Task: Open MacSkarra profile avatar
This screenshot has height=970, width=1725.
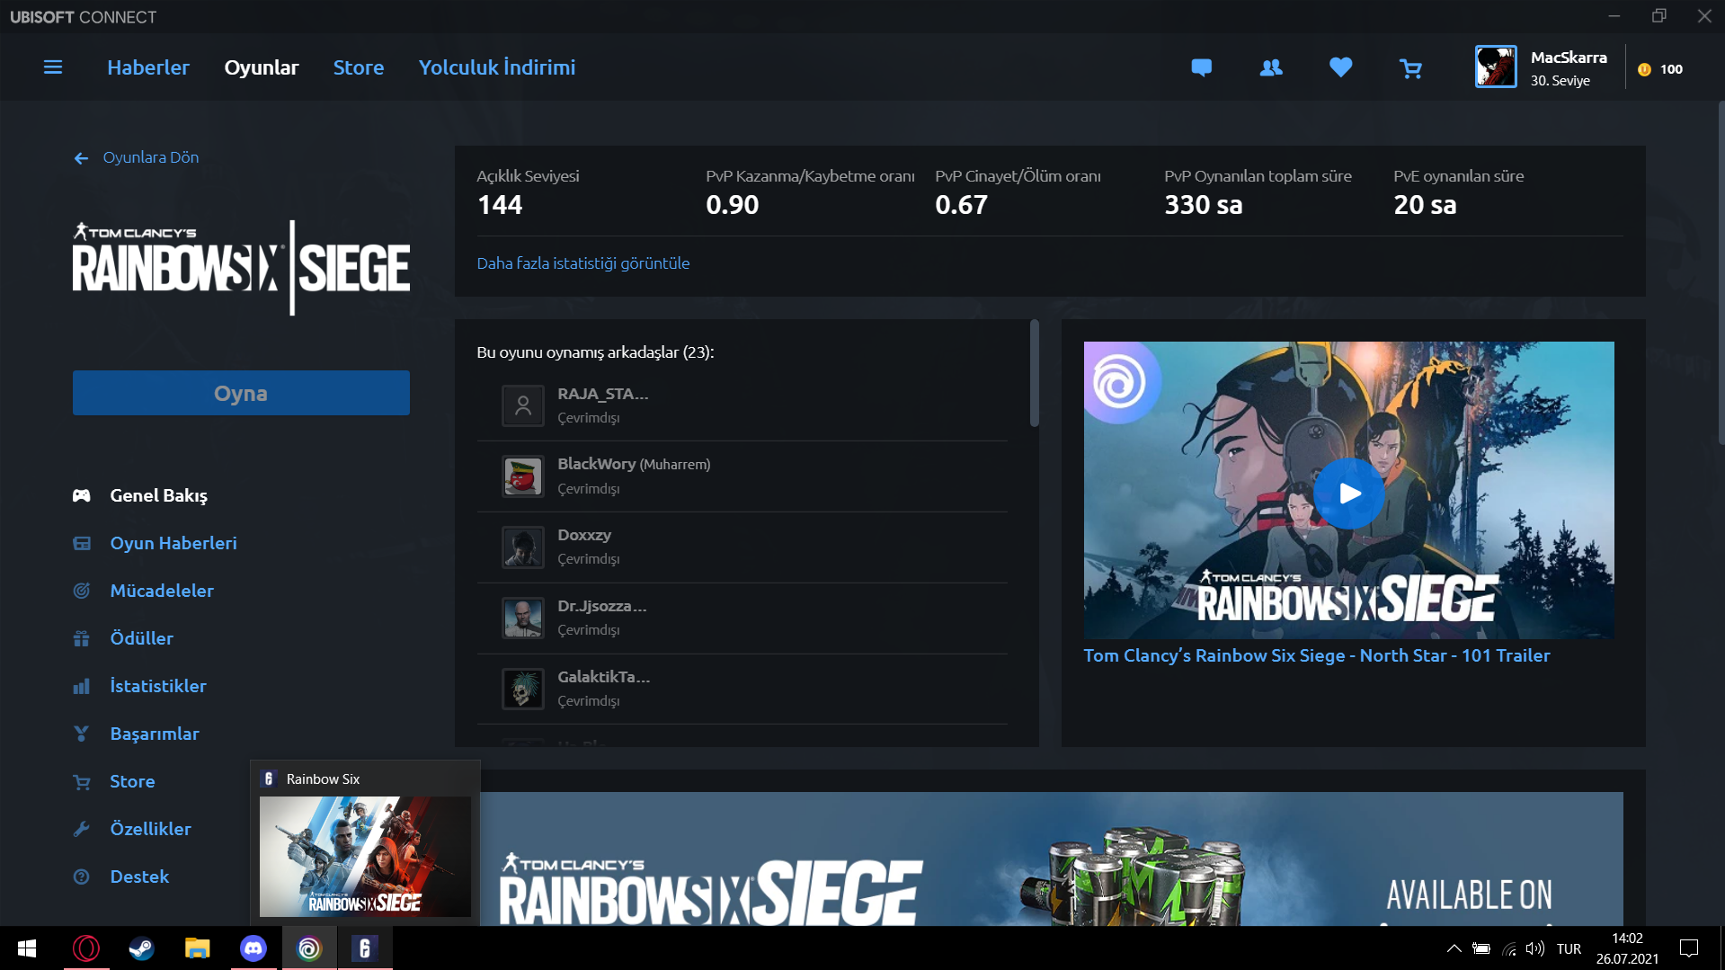Action: point(1496,67)
